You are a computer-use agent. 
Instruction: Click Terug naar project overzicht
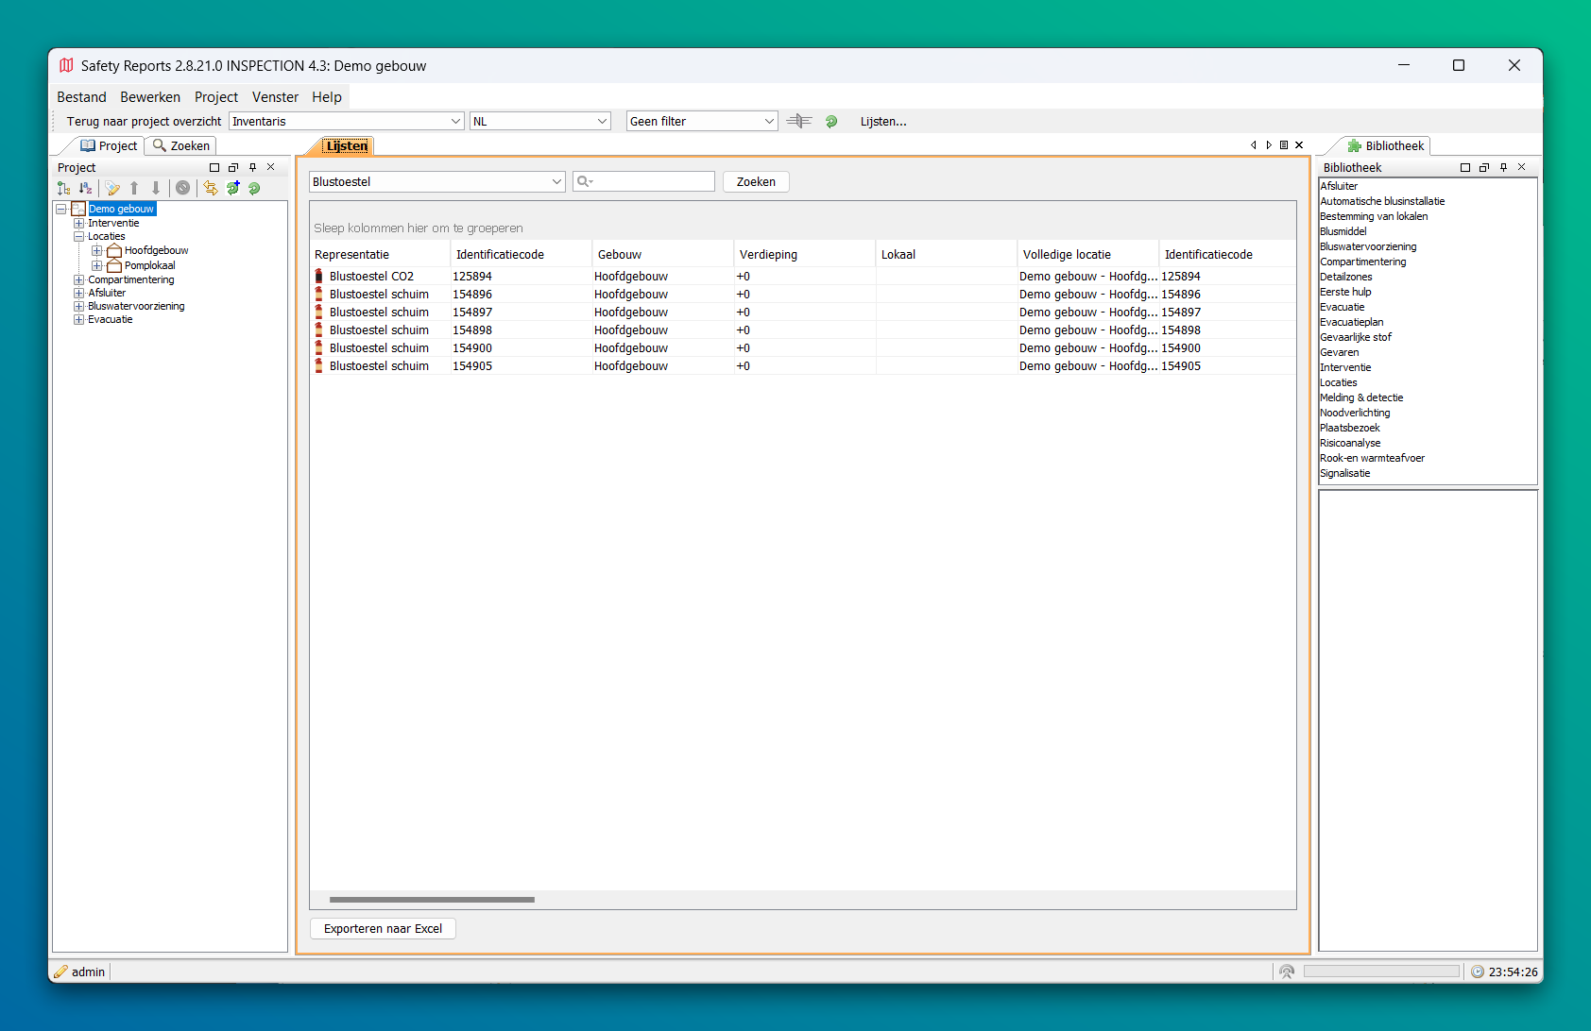click(144, 121)
